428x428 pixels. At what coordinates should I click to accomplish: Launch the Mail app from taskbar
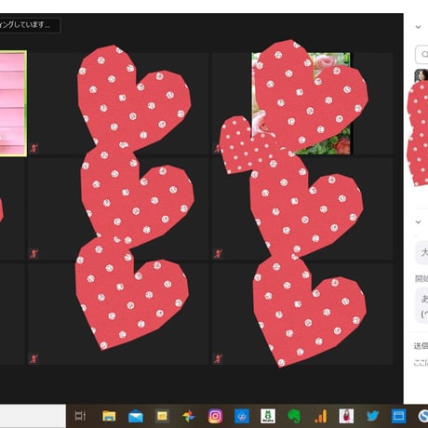[136, 417]
